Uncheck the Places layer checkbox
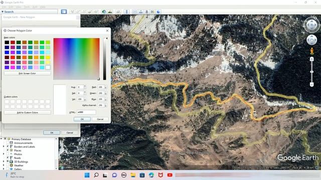 click(8, 150)
